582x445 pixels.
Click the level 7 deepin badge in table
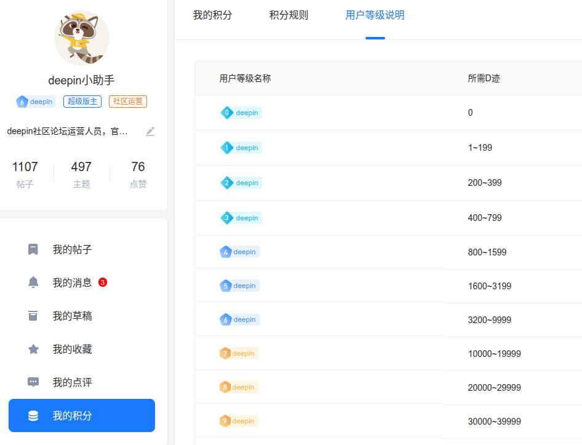[238, 353]
